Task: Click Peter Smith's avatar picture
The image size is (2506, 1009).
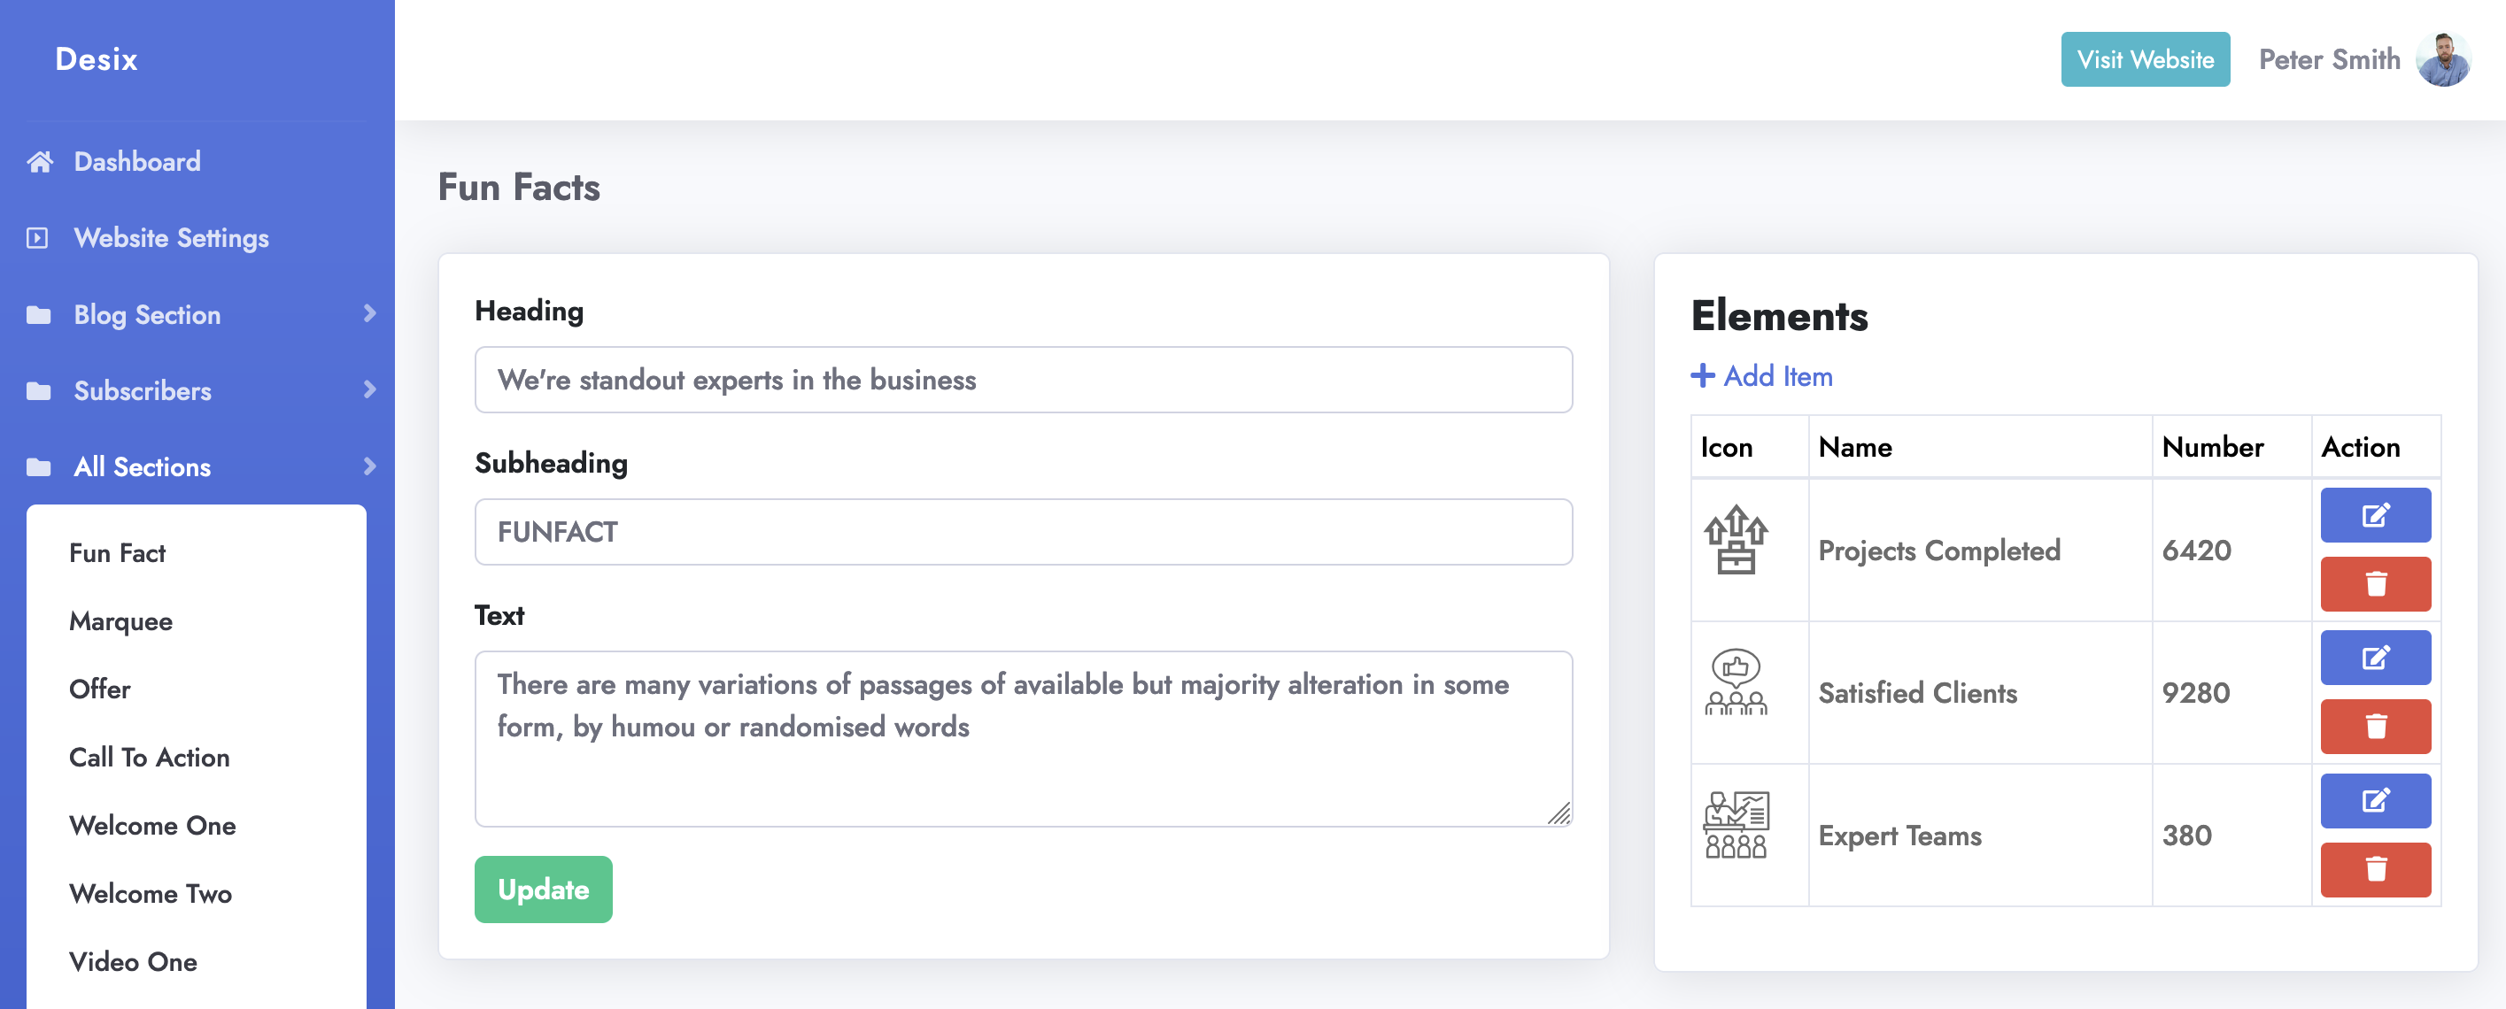Action: [x=2441, y=59]
